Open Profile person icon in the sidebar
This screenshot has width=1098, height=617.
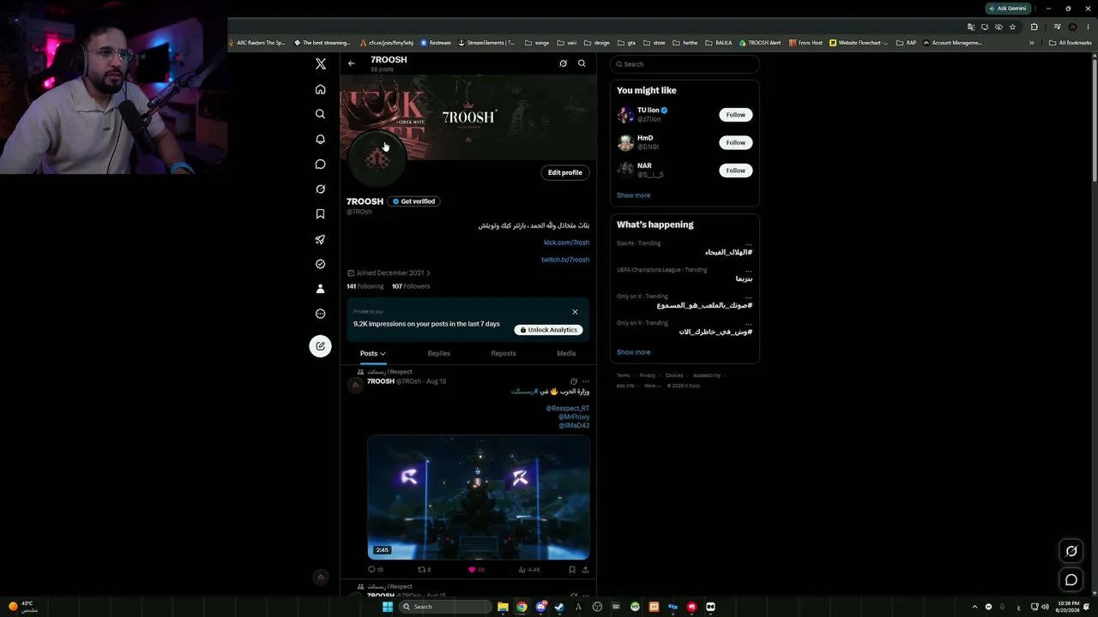320,289
